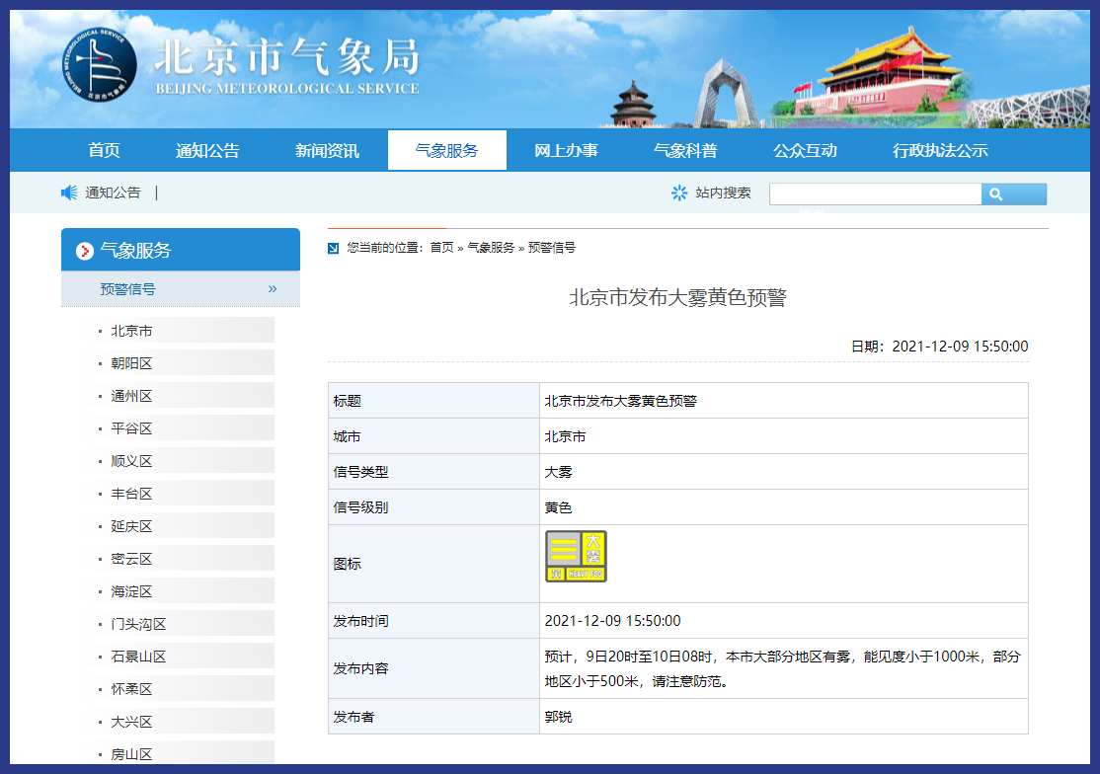Open the 气象科普 menu item
This screenshot has height=774, width=1100.
click(x=685, y=151)
